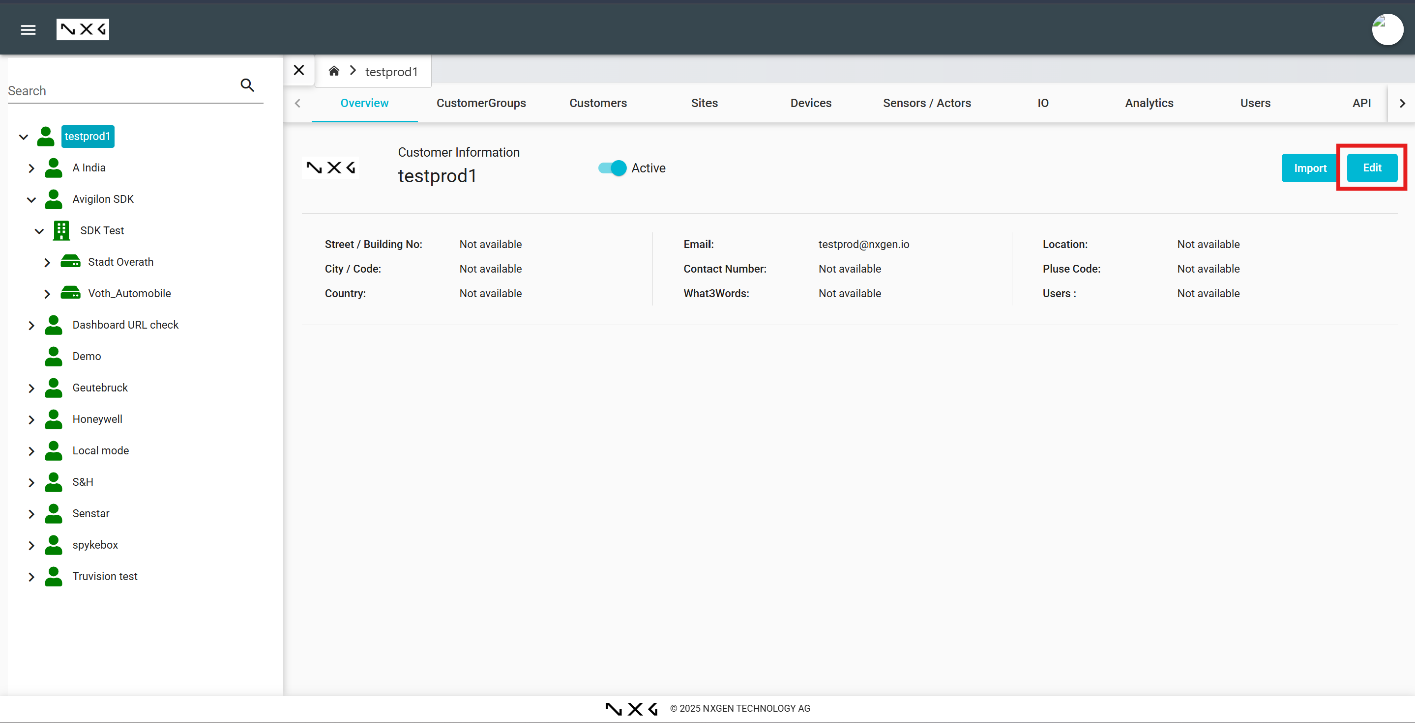This screenshot has height=723, width=1415.
Task: Close the panel with X icon
Action: tap(299, 70)
